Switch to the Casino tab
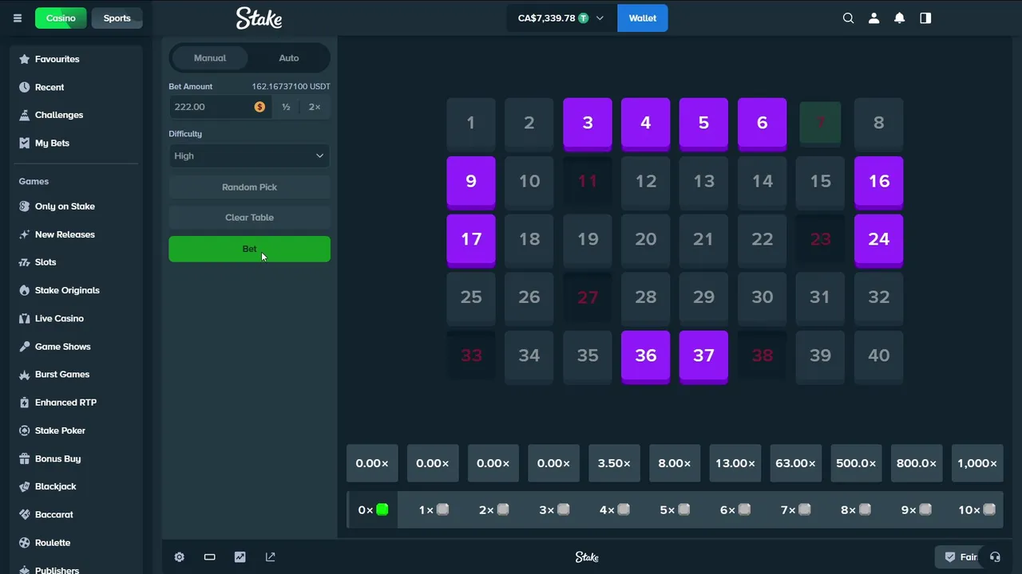 tap(61, 18)
